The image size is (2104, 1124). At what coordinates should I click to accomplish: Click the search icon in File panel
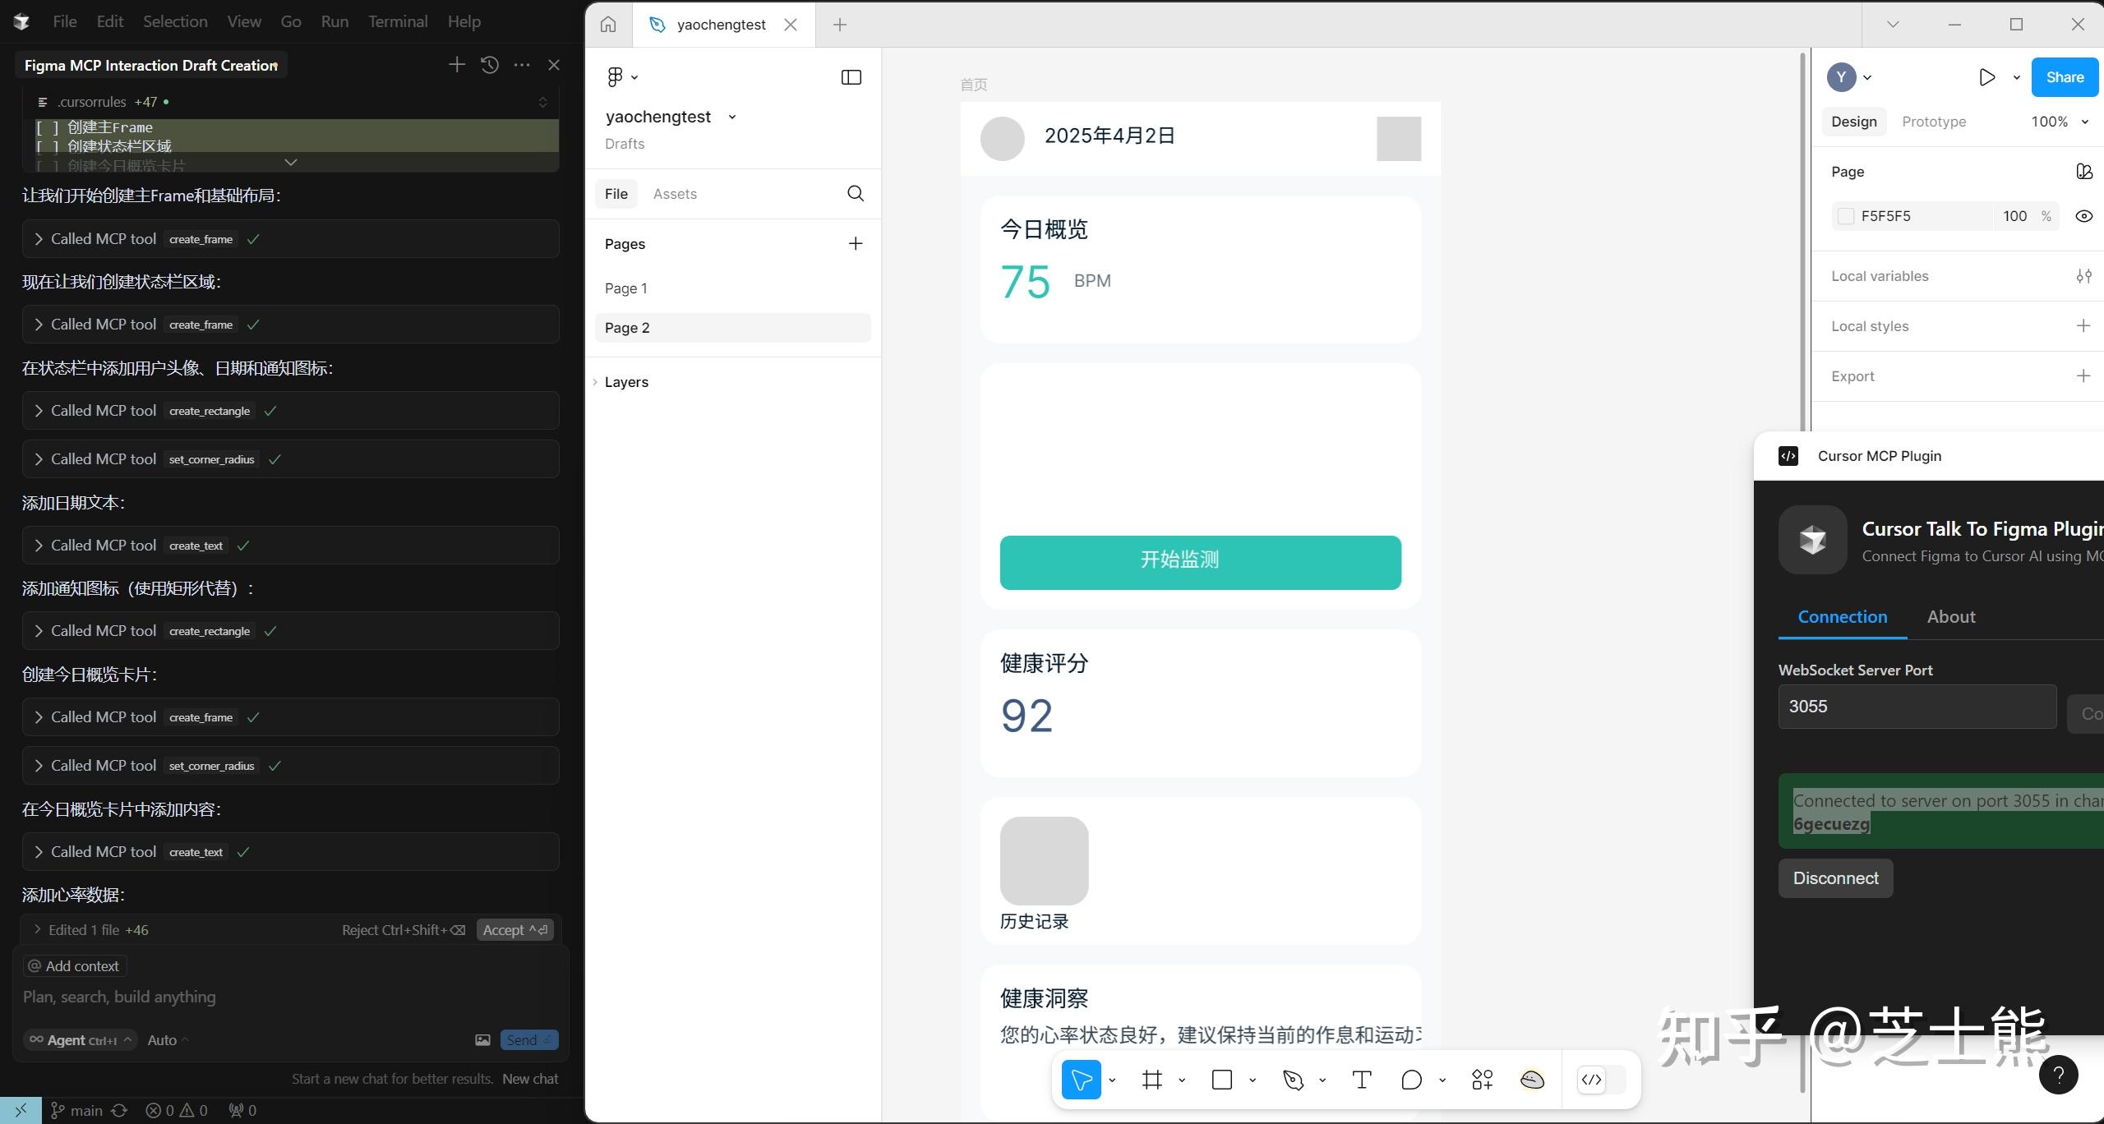pos(855,194)
